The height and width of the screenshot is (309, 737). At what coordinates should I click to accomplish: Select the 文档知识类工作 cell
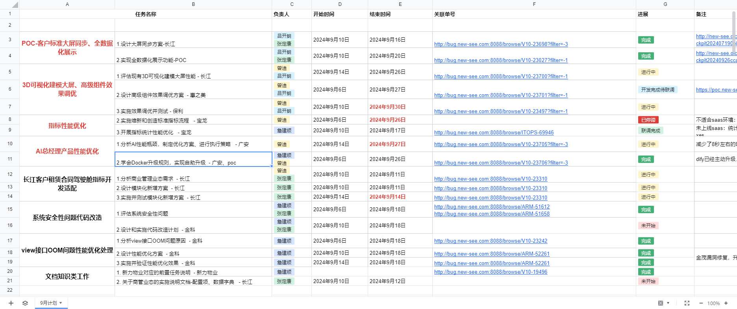(67, 276)
